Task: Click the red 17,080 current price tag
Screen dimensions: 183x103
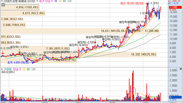Action: point(175,7)
